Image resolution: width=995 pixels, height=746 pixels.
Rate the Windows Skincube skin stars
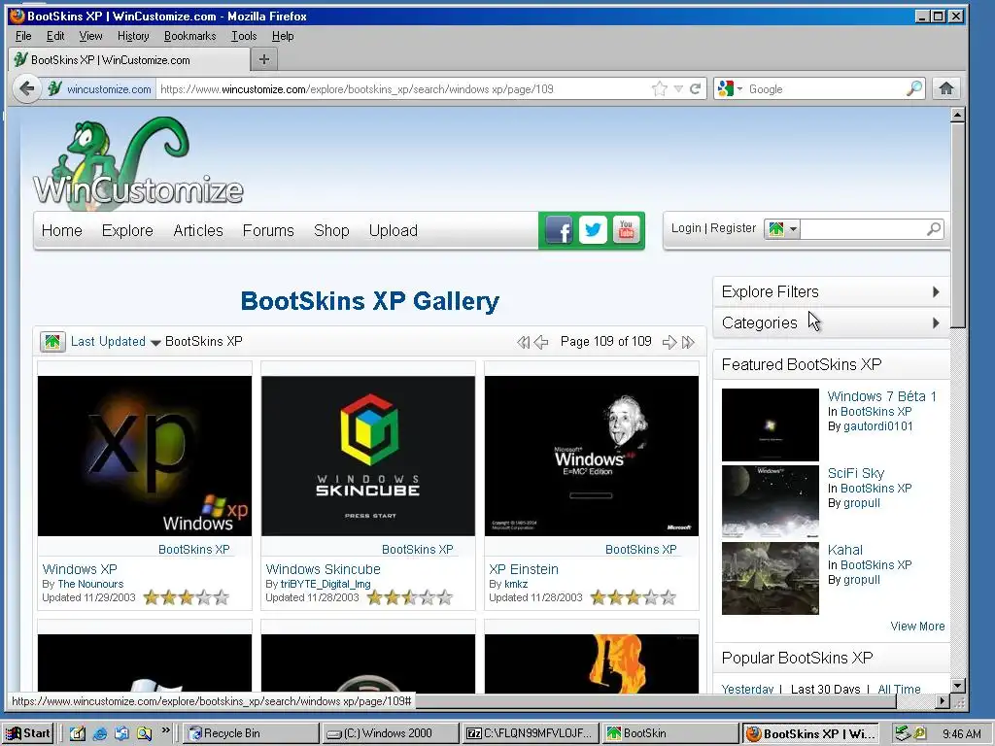click(x=409, y=597)
